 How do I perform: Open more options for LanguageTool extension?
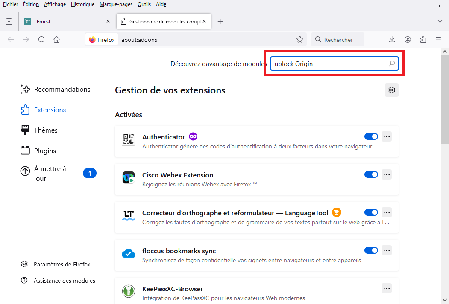(387, 212)
